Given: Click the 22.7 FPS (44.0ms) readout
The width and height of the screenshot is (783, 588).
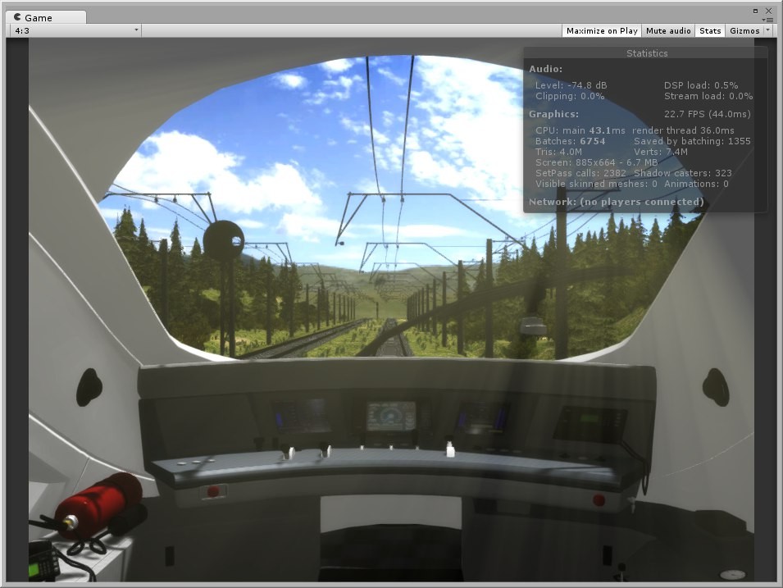Looking at the screenshot, I should pyautogui.click(x=707, y=114).
